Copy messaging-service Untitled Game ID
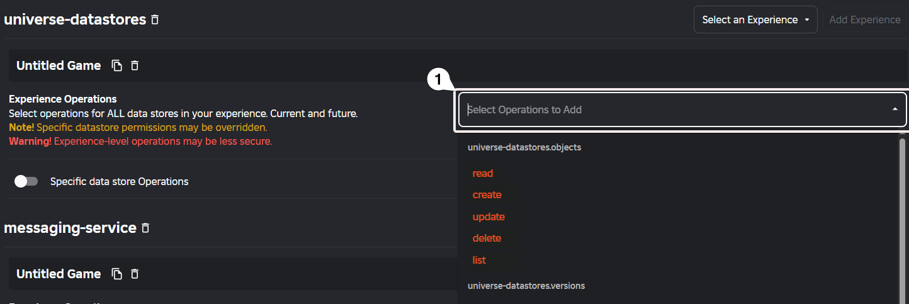909x304 pixels. pos(116,274)
